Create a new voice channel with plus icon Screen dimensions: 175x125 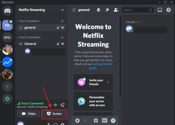(62, 37)
